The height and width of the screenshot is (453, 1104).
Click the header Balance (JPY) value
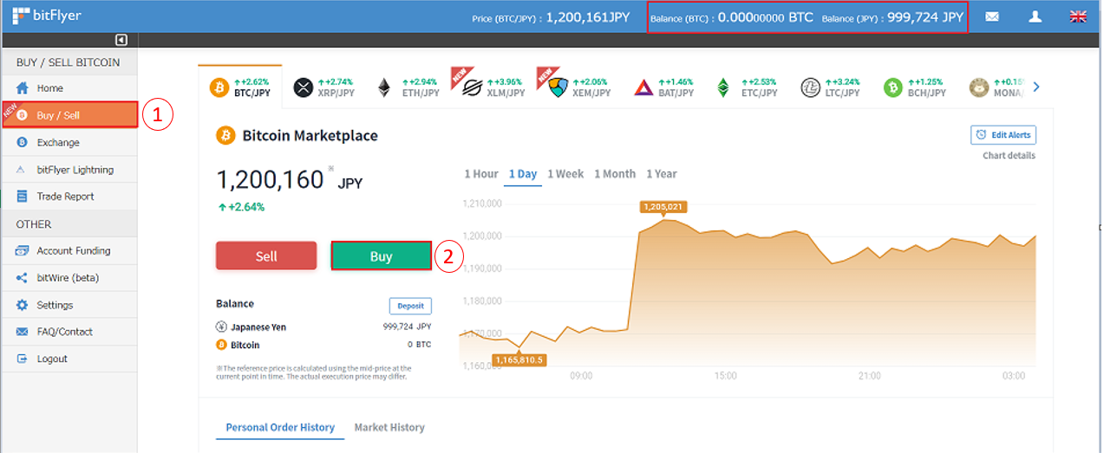924,16
